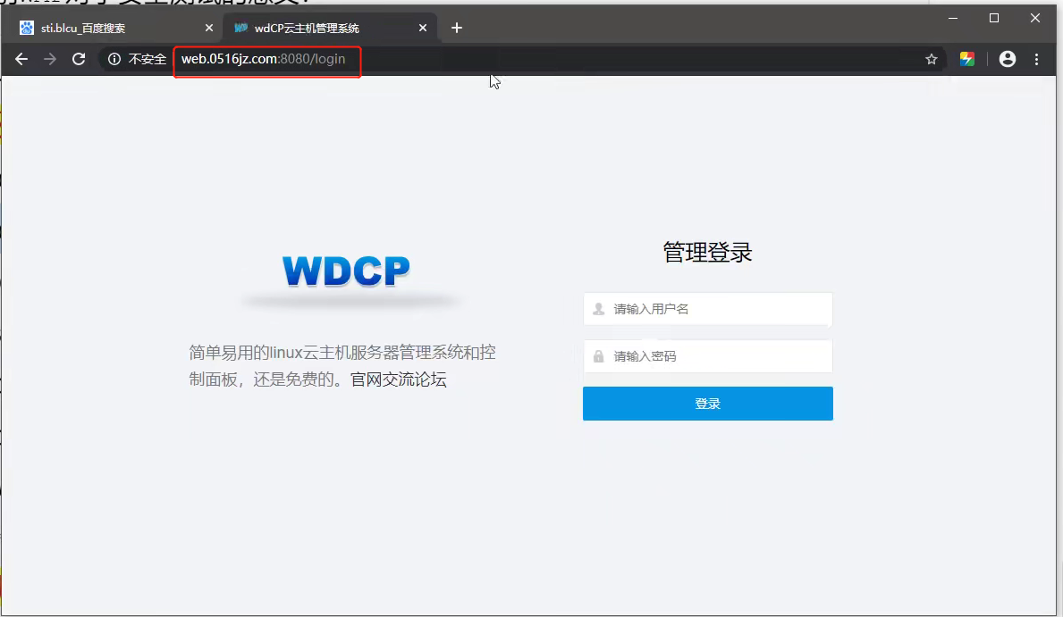Open a new tab with plus button
This screenshot has width=1063, height=617.
click(457, 28)
